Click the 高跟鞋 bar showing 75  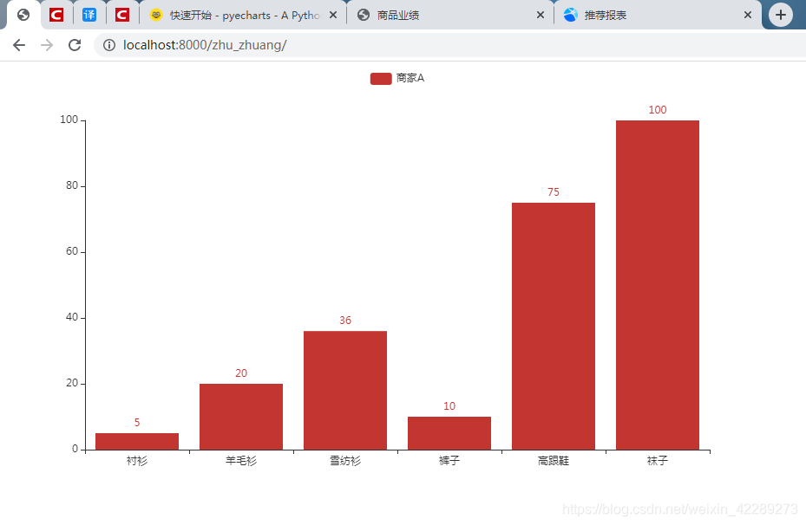coord(553,325)
